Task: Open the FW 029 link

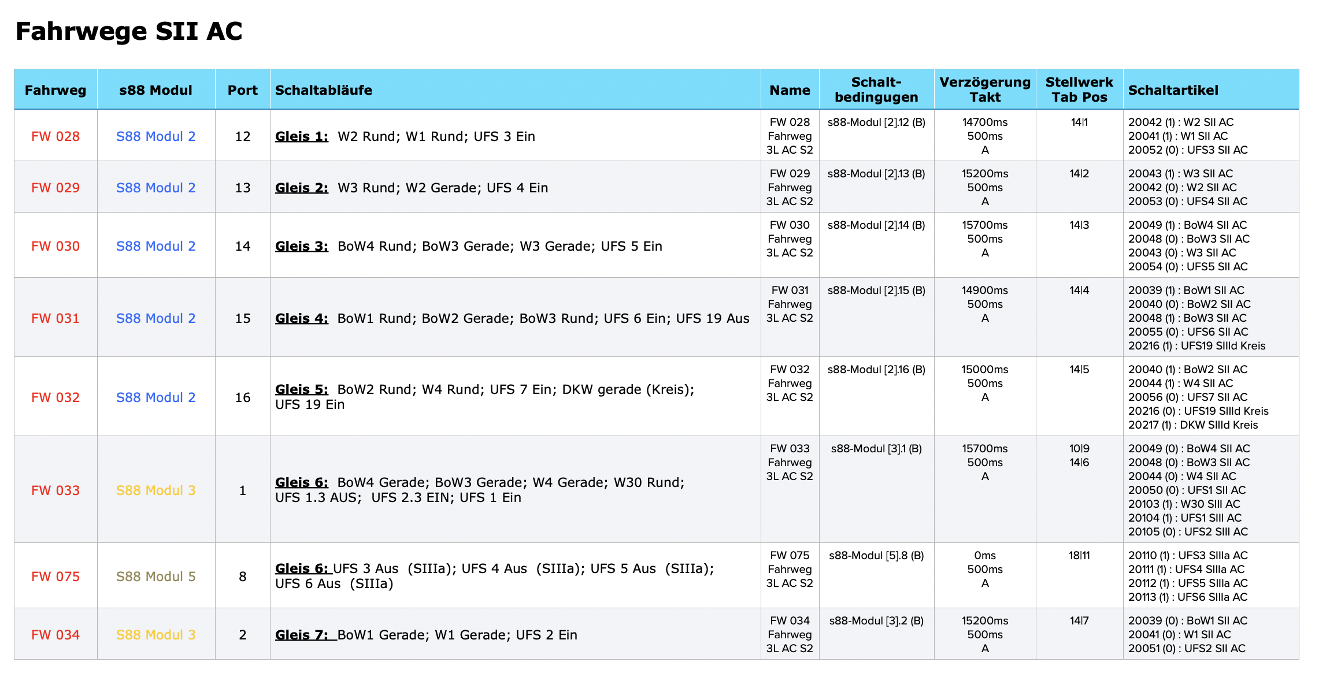Action: click(x=55, y=188)
